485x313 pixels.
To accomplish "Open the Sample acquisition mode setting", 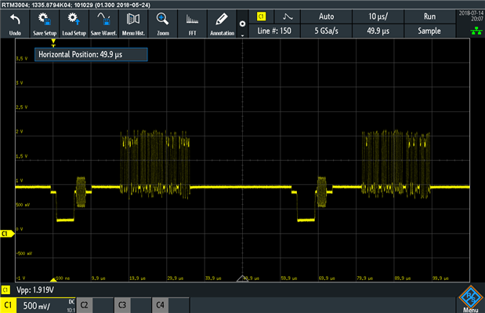I will 429,31.
